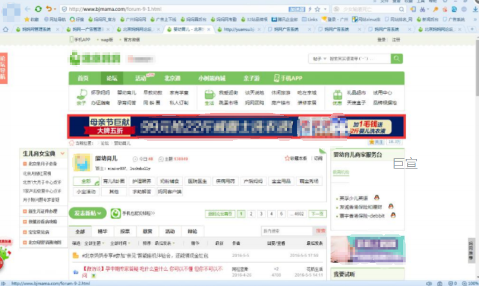Open the 母亲节巨献 banner ad
The height and width of the screenshot is (286, 479).
point(236,126)
